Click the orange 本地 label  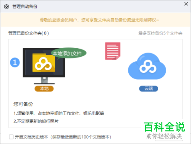44,88
